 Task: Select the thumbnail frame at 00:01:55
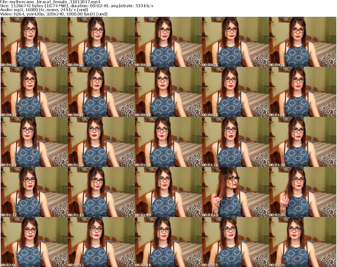pyautogui.click(x=235, y=192)
